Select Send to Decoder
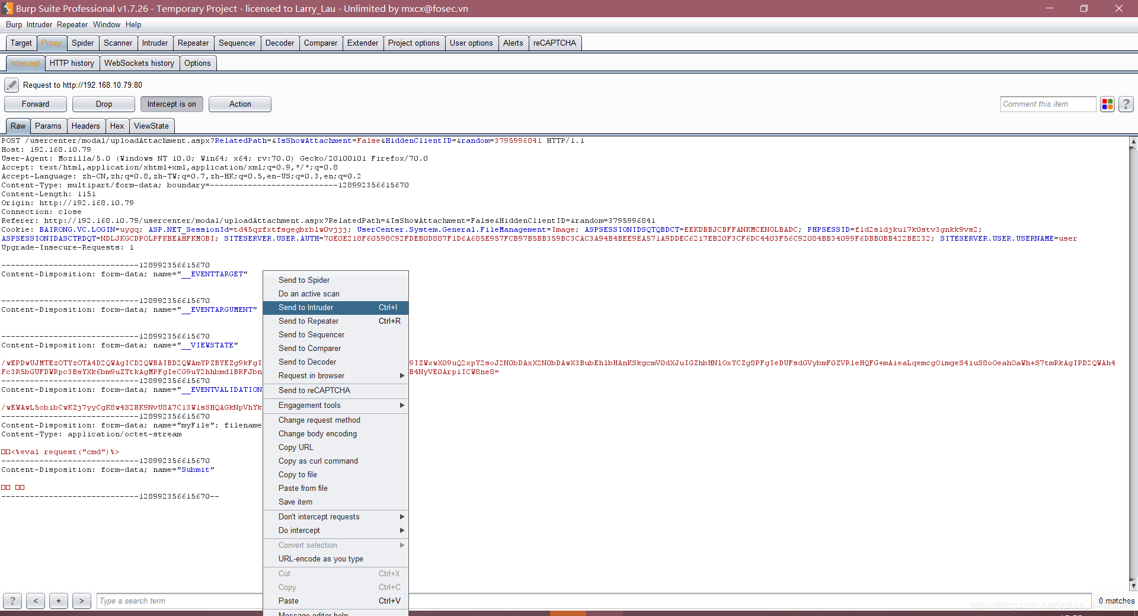Image resolution: width=1138 pixels, height=616 pixels. (335, 362)
